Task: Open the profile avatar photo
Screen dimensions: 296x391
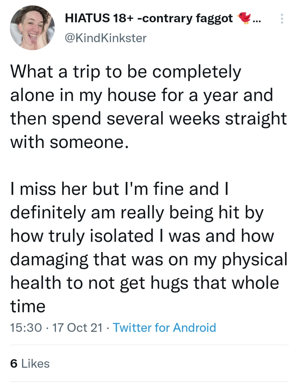Action: [x=32, y=28]
